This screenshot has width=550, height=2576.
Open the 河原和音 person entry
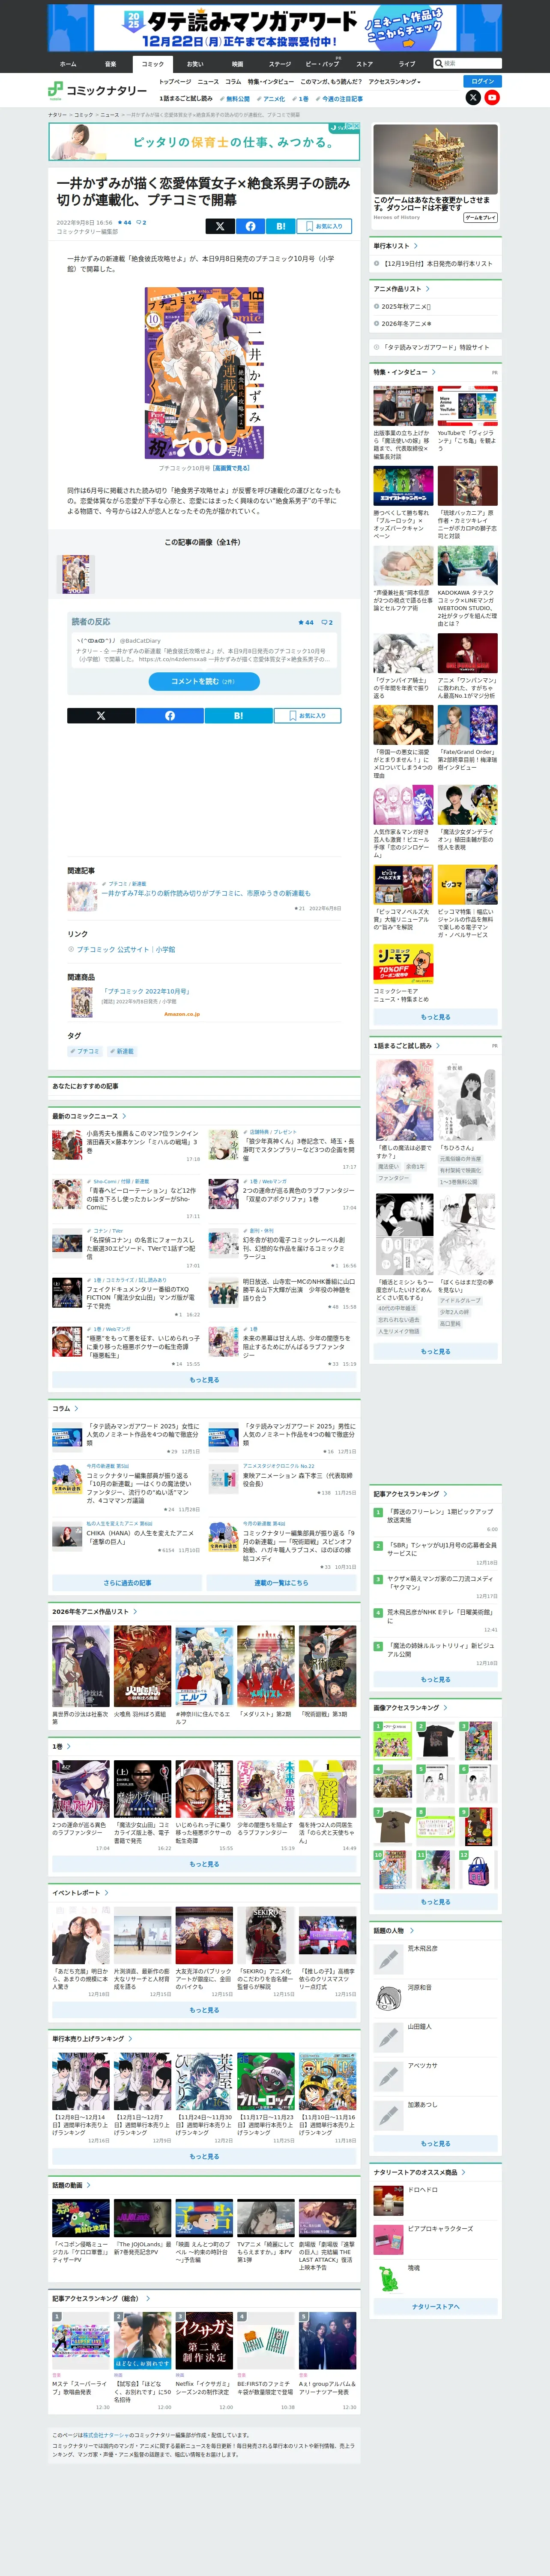pos(435,1998)
